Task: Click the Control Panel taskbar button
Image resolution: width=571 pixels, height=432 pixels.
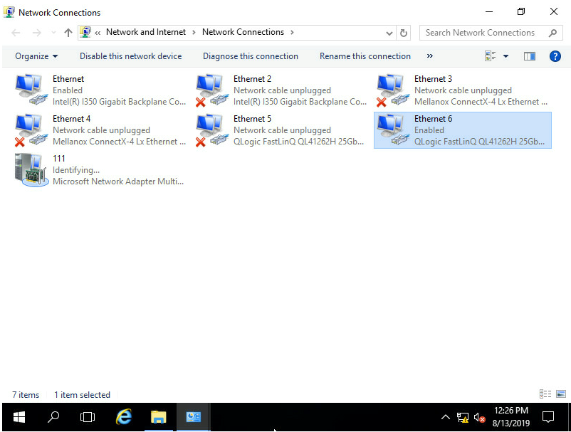Action: pos(194,417)
